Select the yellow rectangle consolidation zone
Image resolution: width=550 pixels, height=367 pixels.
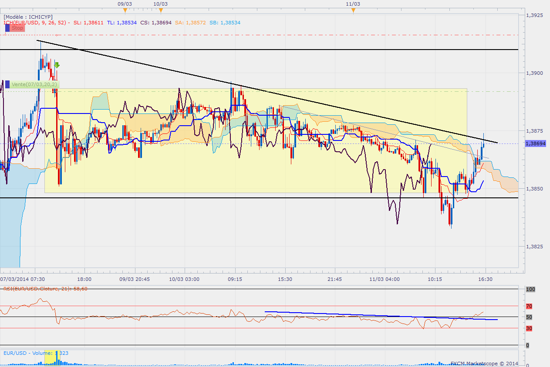point(256,140)
